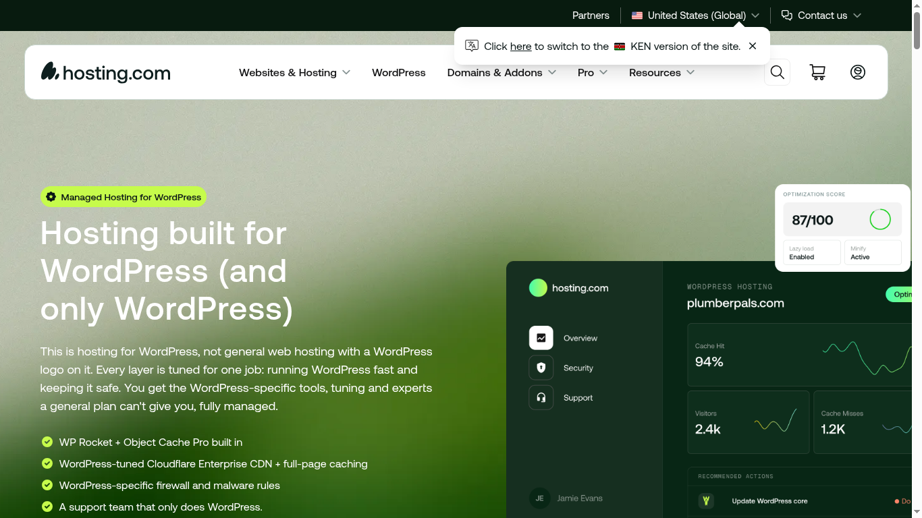
Task: Open the Partners link
Action: click(591, 16)
